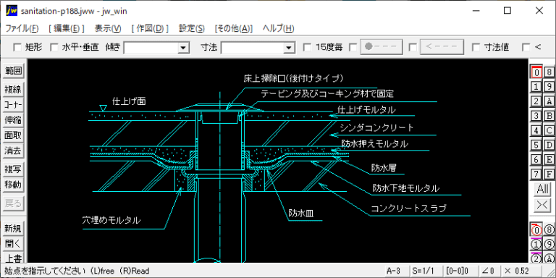Click the jw application icon in title bar
556x278 pixels.
(x=12, y=11)
